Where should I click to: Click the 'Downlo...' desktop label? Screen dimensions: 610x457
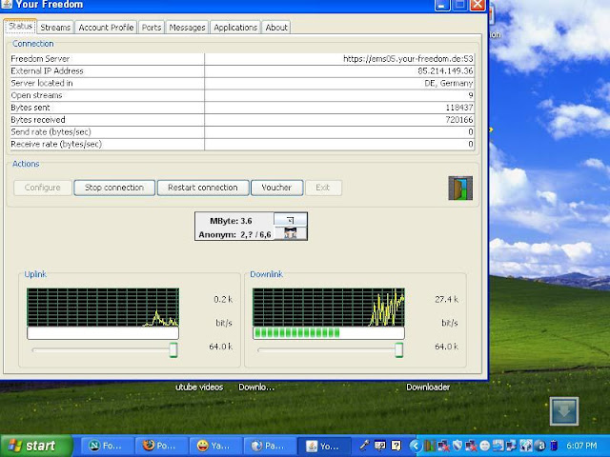[256, 387]
